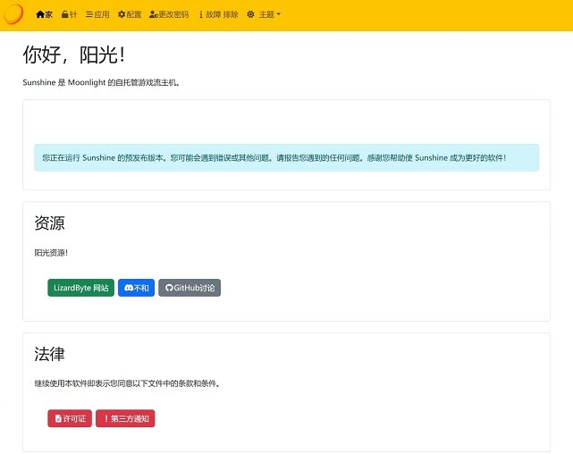The image size is (573, 454).
Task: Click the blue pre-release version alert banner
Action: click(286, 157)
